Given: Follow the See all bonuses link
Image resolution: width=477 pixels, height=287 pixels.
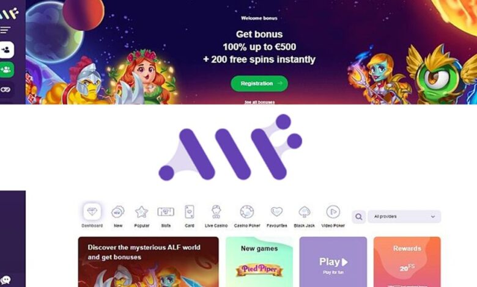Looking at the screenshot, I should (259, 102).
